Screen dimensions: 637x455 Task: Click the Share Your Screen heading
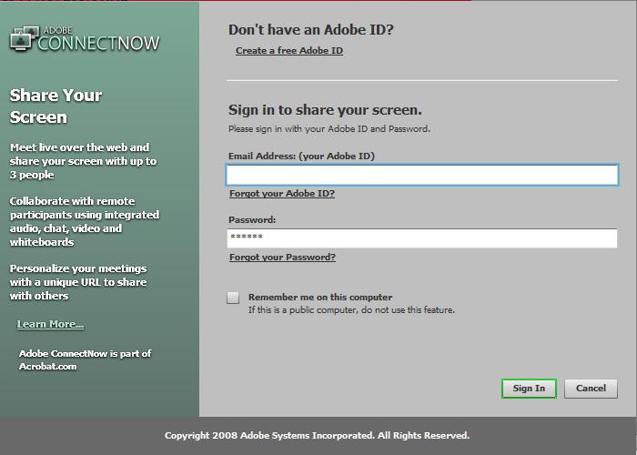click(56, 106)
